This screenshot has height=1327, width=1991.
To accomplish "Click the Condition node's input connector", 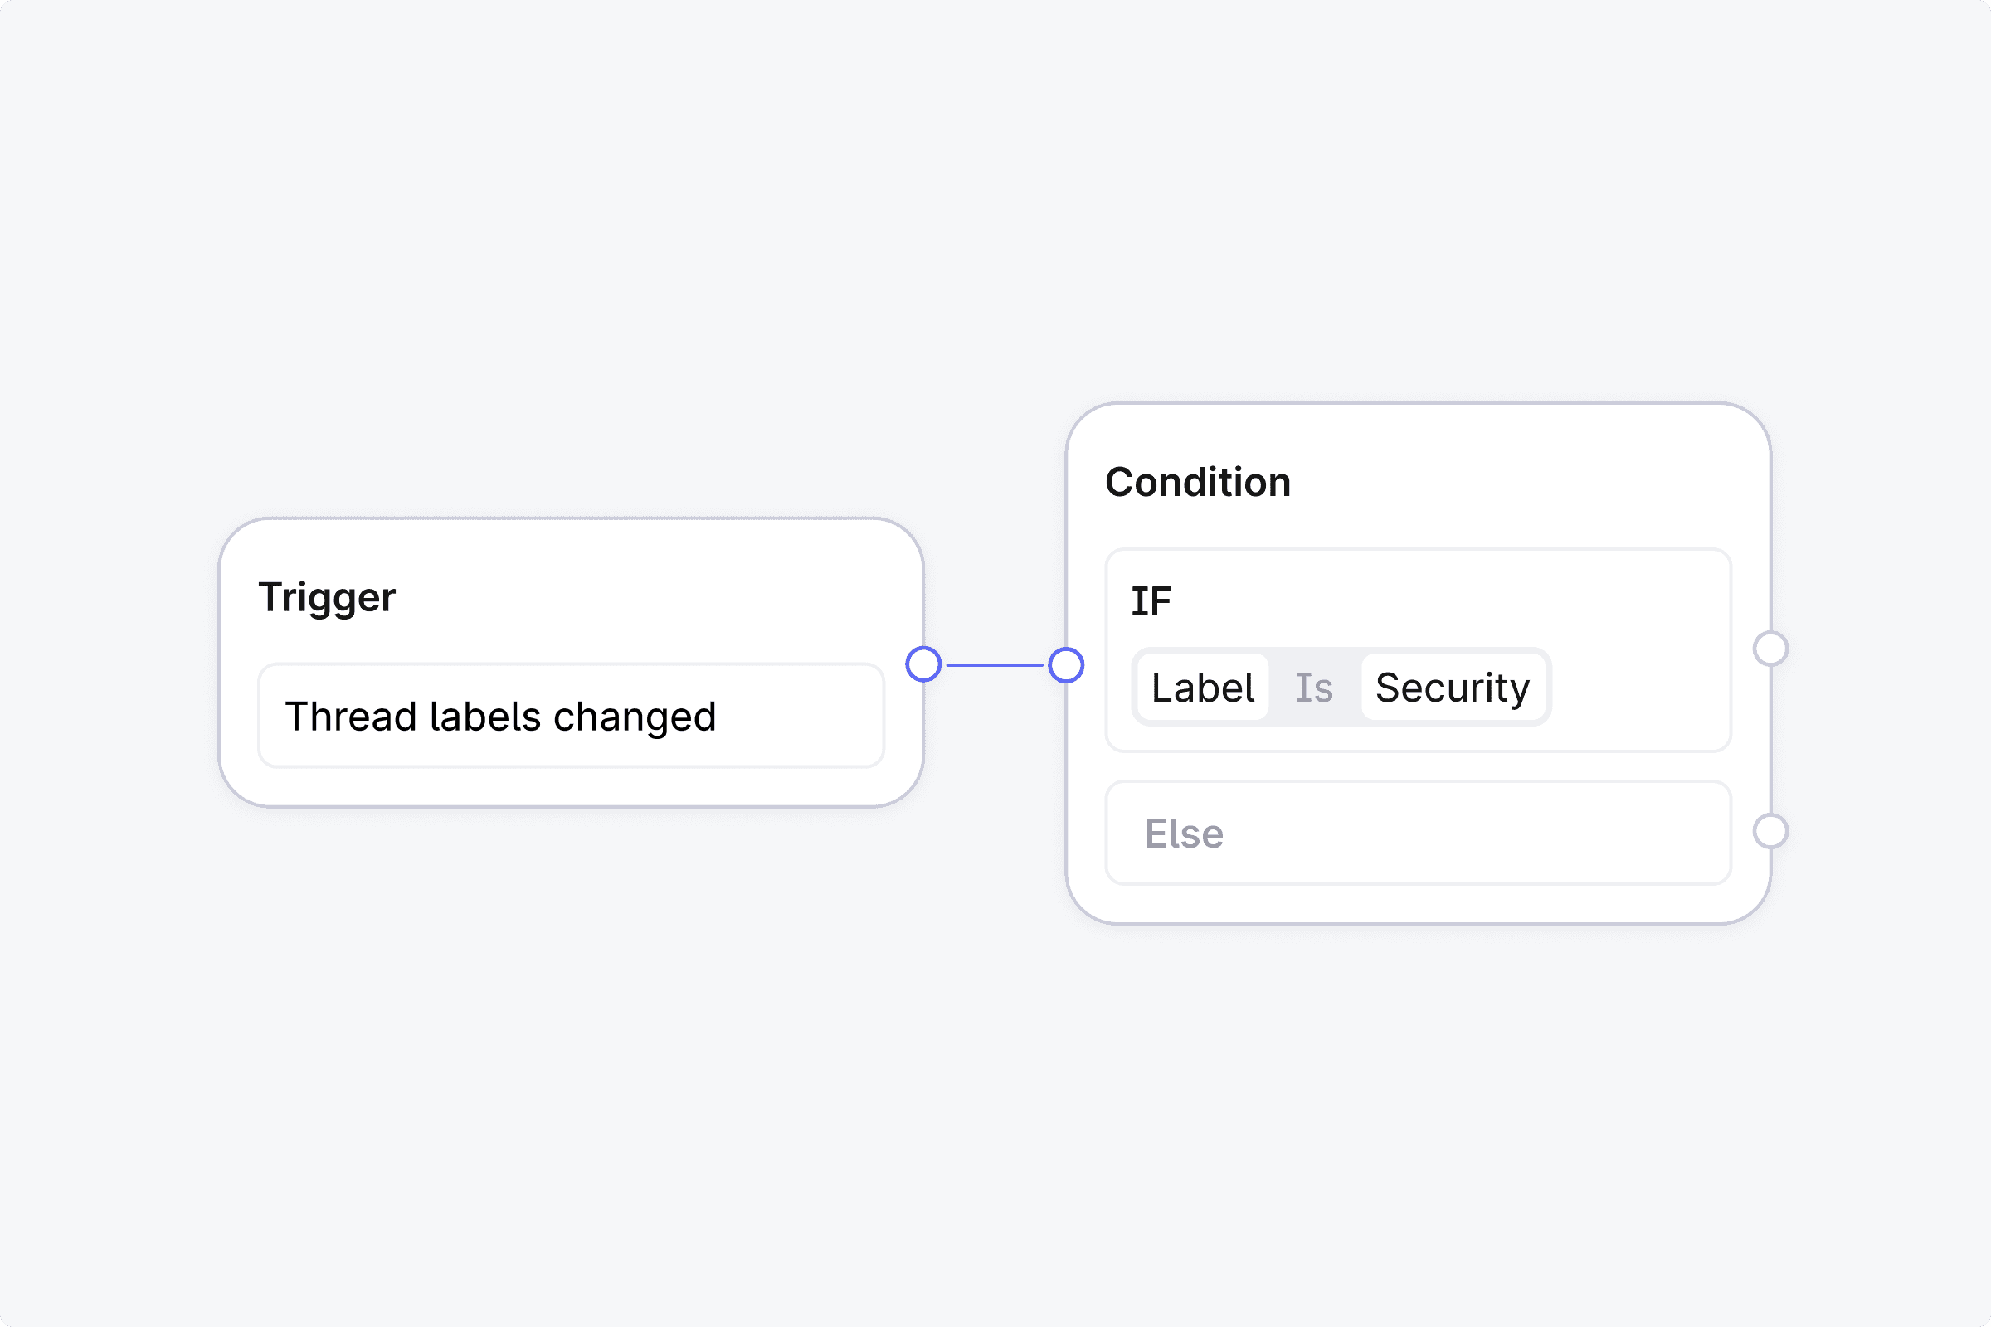I will (x=1066, y=664).
